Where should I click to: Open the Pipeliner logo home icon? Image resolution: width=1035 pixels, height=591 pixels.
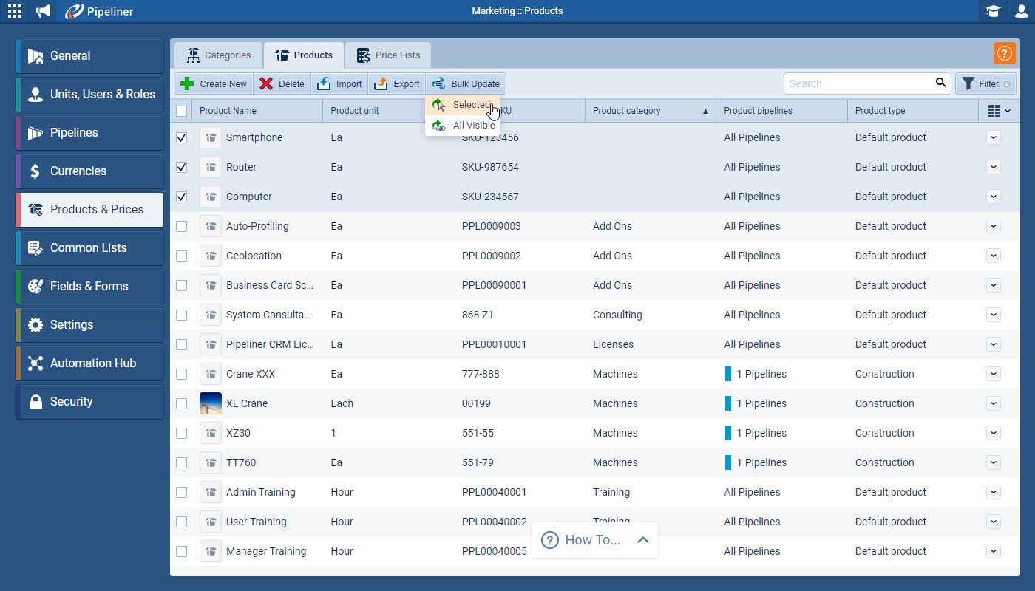(x=73, y=11)
